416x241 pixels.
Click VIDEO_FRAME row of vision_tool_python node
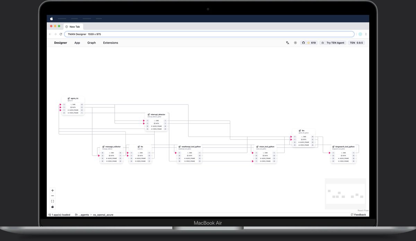pyautogui.click(x=266, y=161)
